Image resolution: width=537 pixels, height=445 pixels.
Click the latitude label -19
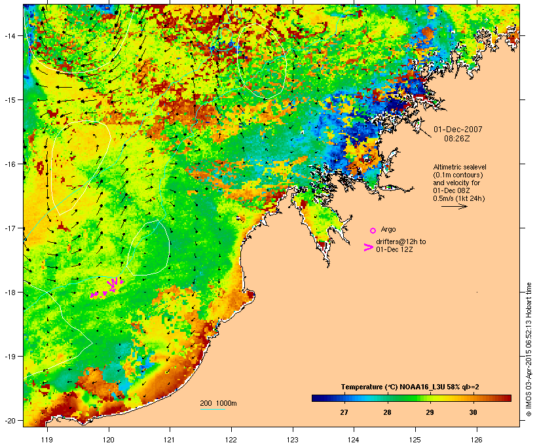point(9,357)
